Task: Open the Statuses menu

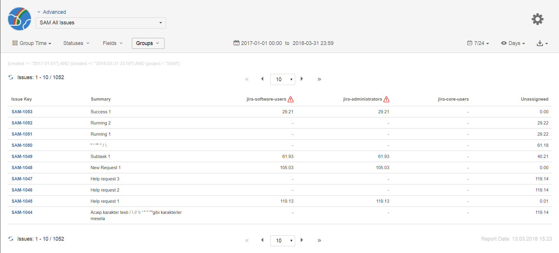Action: point(76,43)
